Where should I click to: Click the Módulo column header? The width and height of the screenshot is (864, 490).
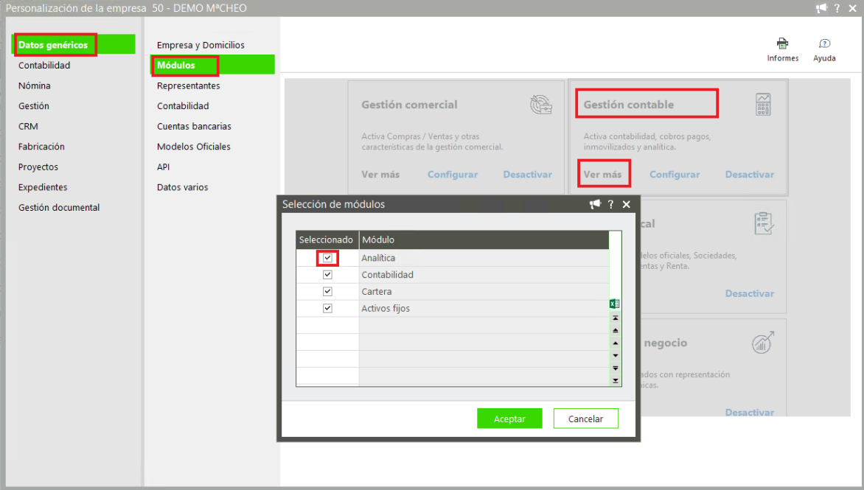pyautogui.click(x=483, y=240)
